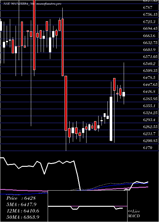Screen dimensions: 159x222
Task: Click the 6324.25 price axis label
Action: point(150,113)
